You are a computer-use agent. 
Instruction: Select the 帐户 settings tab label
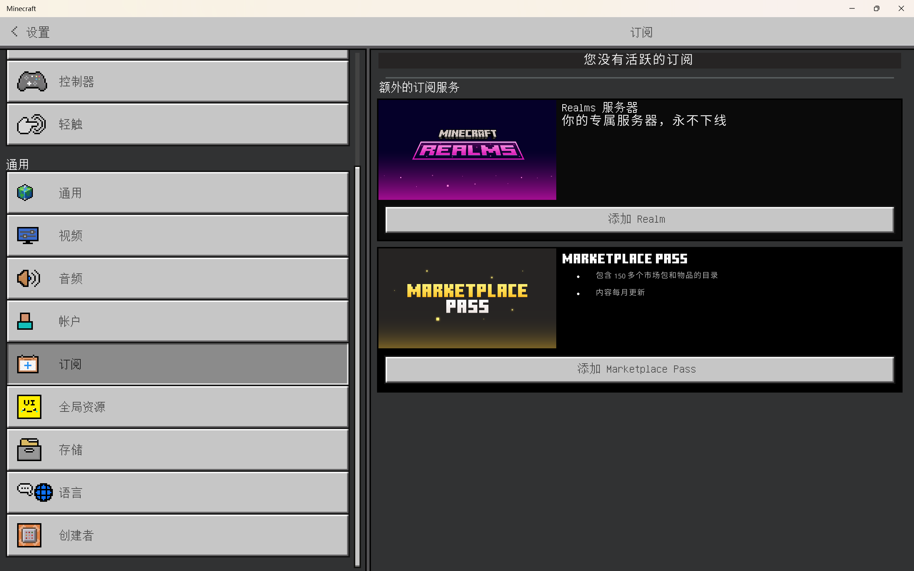click(x=70, y=322)
